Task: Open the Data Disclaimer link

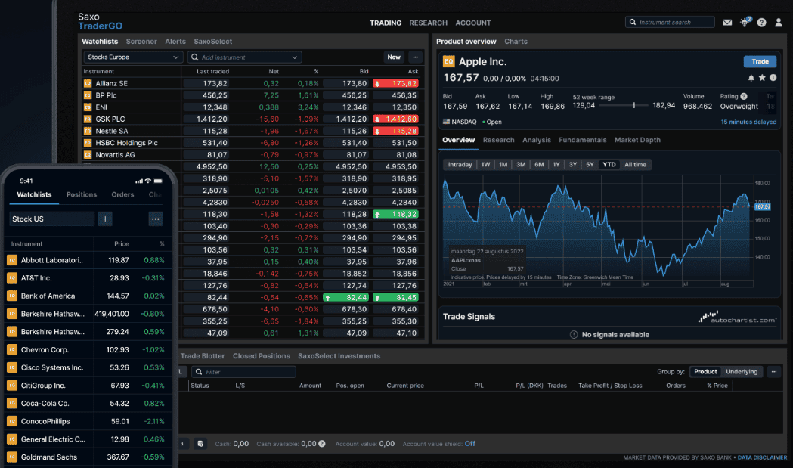Action: [x=763, y=457]
